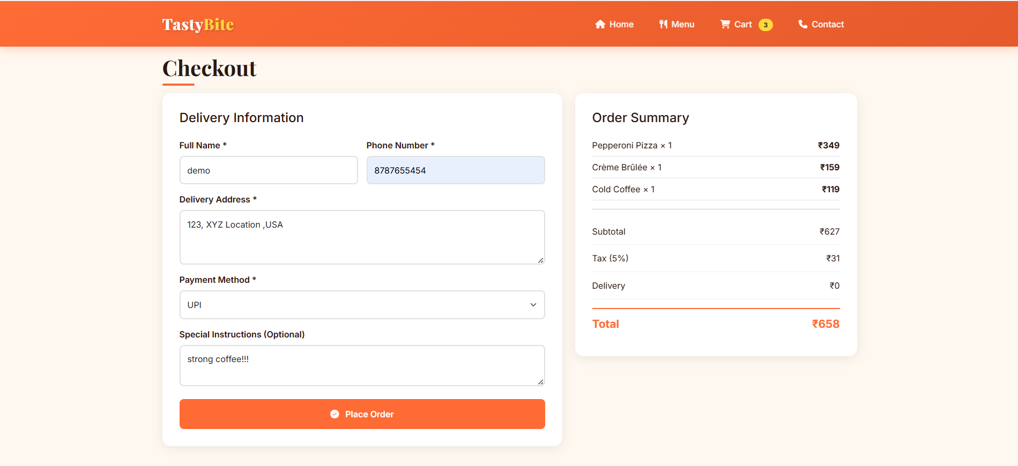Viewport: 1018px width, 466px height.
Task: Click the Delivery Address resize handle
Action: pyautogui.click(x=540, y=260)
